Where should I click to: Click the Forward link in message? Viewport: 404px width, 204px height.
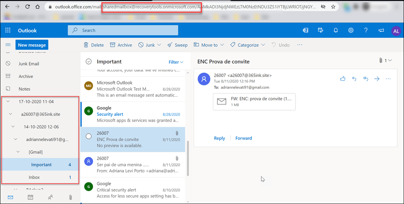pyautogui.click(x=243, y=138)
